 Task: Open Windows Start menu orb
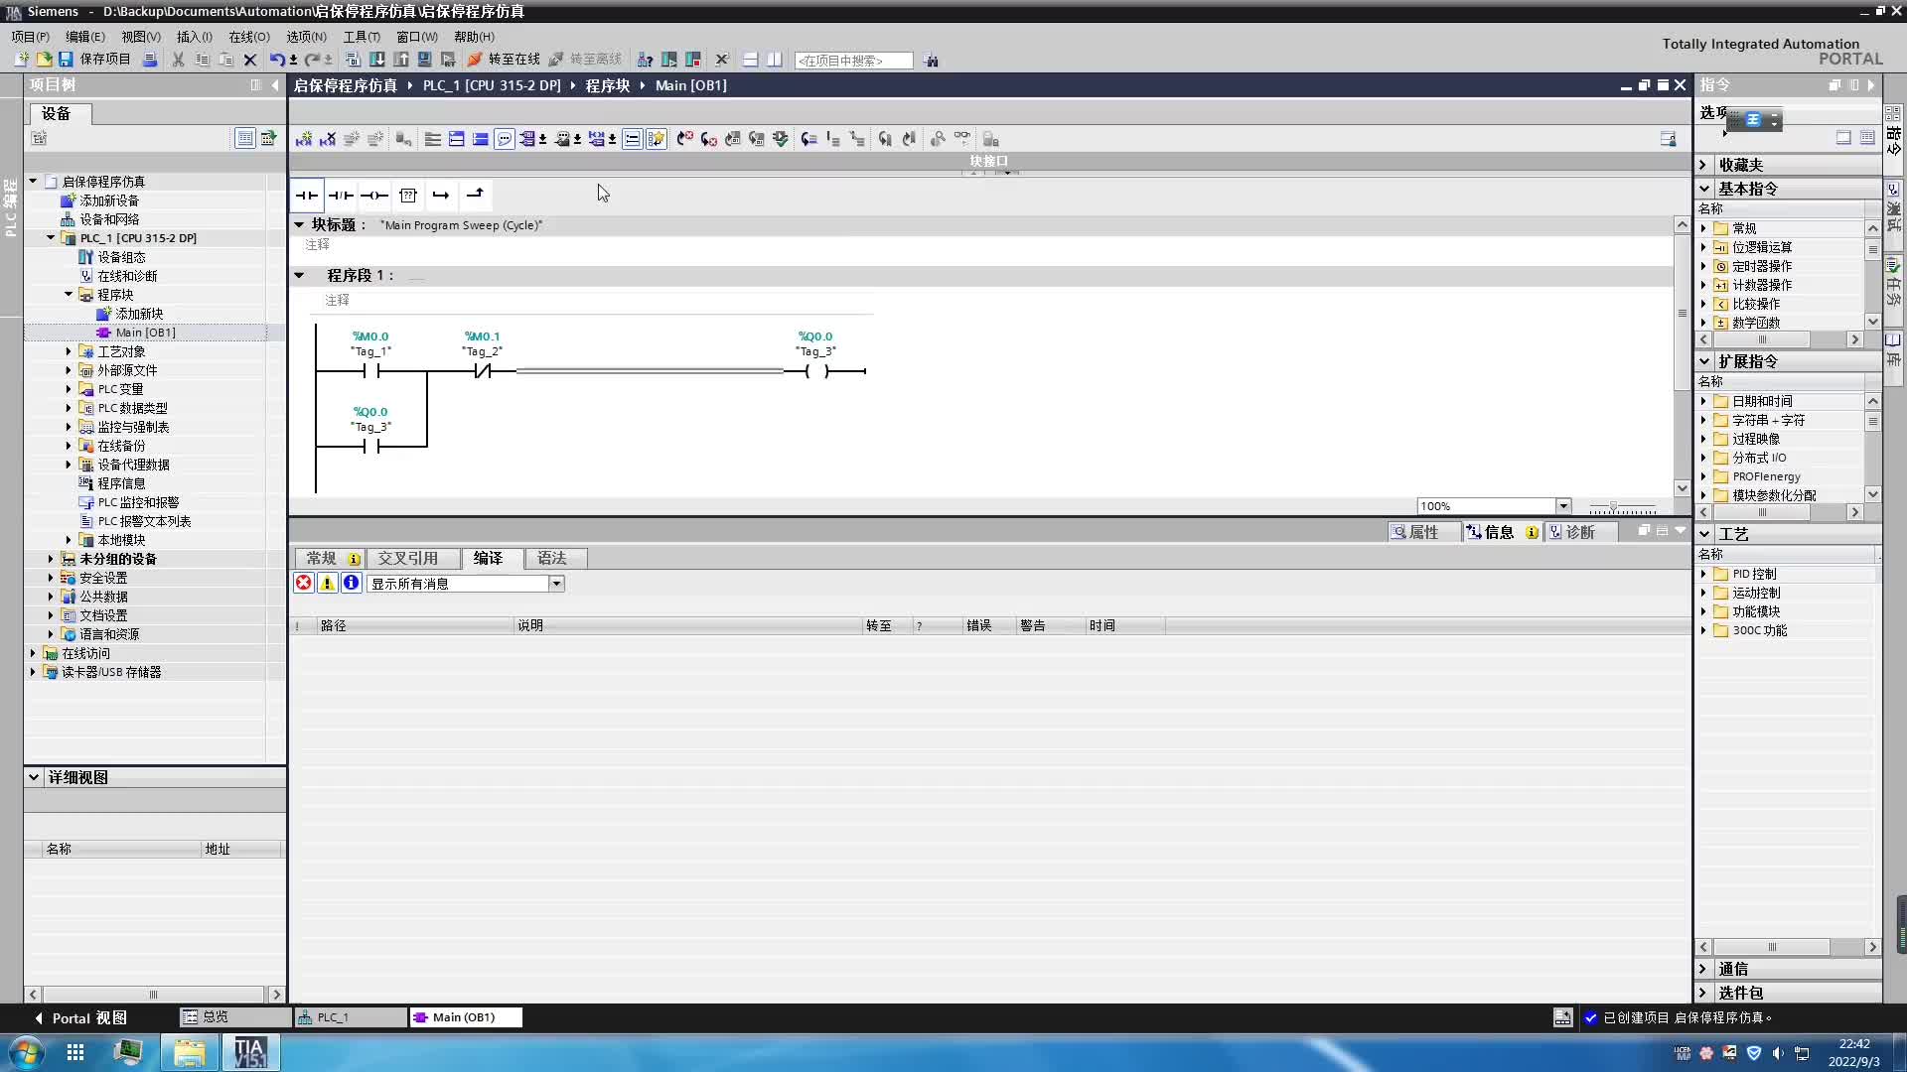(x=26, y=1052)
